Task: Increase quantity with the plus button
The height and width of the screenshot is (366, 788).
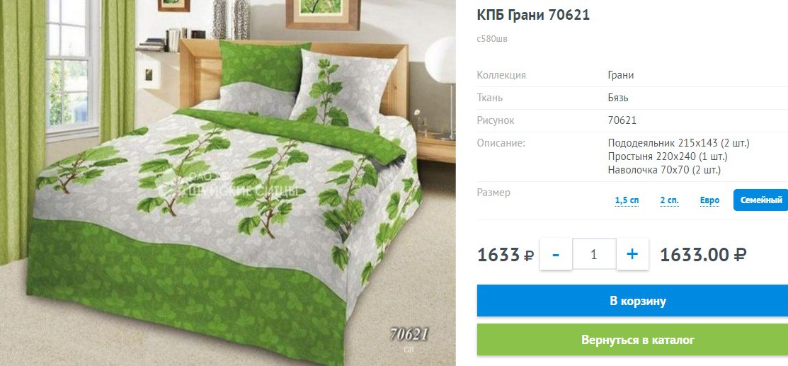Action: pos(632,254)
